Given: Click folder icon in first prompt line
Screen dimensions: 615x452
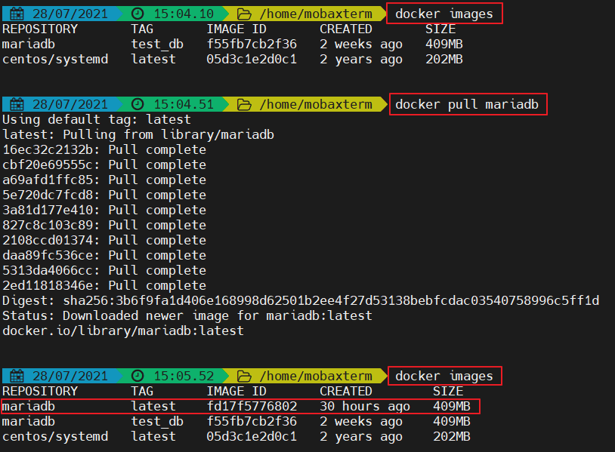Looking at the screenshot, I should click(244, 14).
